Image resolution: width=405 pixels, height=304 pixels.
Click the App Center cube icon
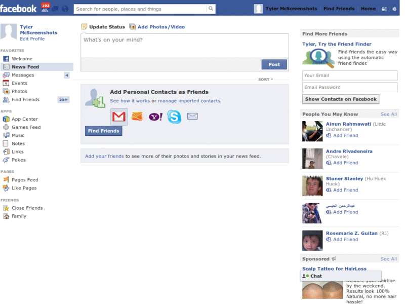point(6,119)
